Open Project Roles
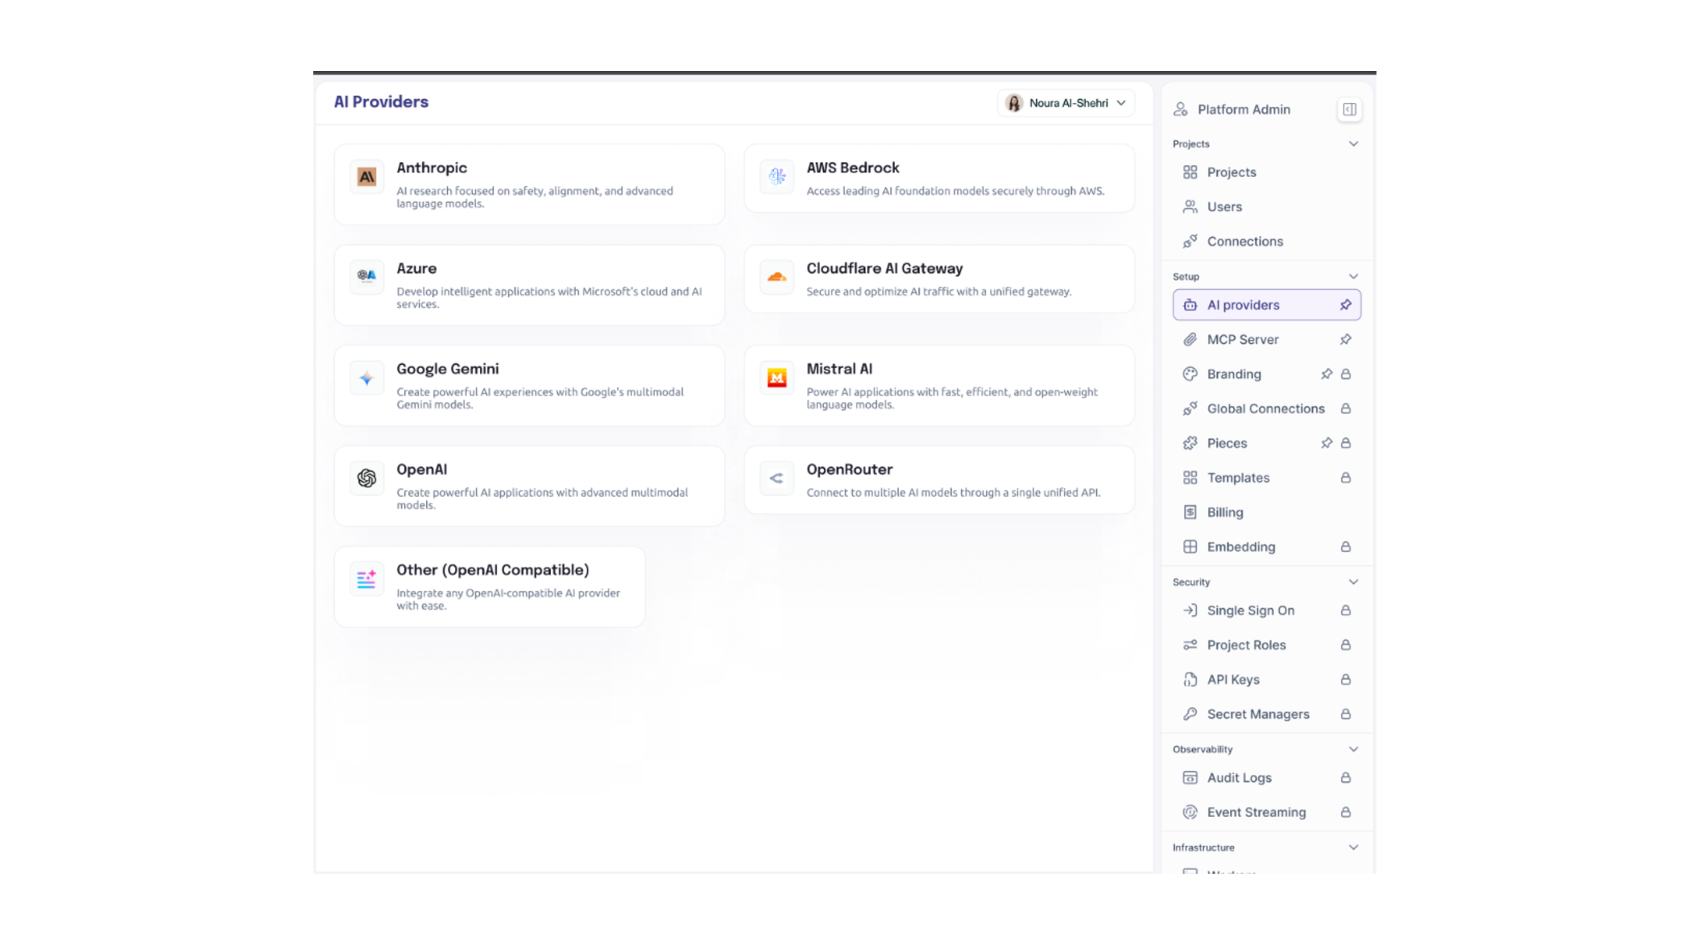The image size is (1689, 944). pyautogui.click(x=1266, y=646)
